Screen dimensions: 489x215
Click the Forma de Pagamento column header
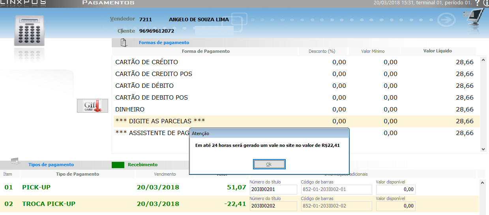206,51
